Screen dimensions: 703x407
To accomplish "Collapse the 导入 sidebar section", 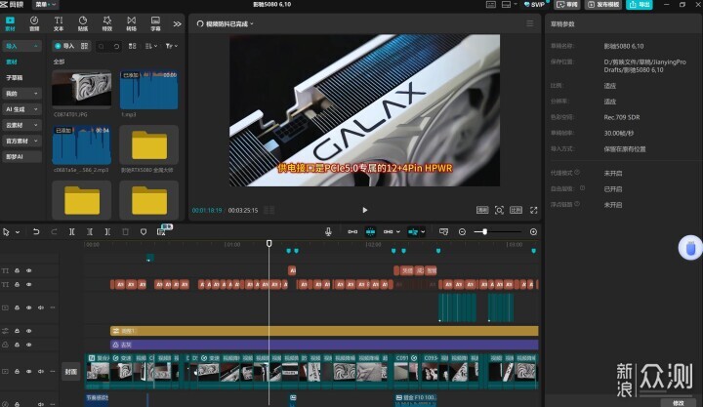I will pos(21,46).
